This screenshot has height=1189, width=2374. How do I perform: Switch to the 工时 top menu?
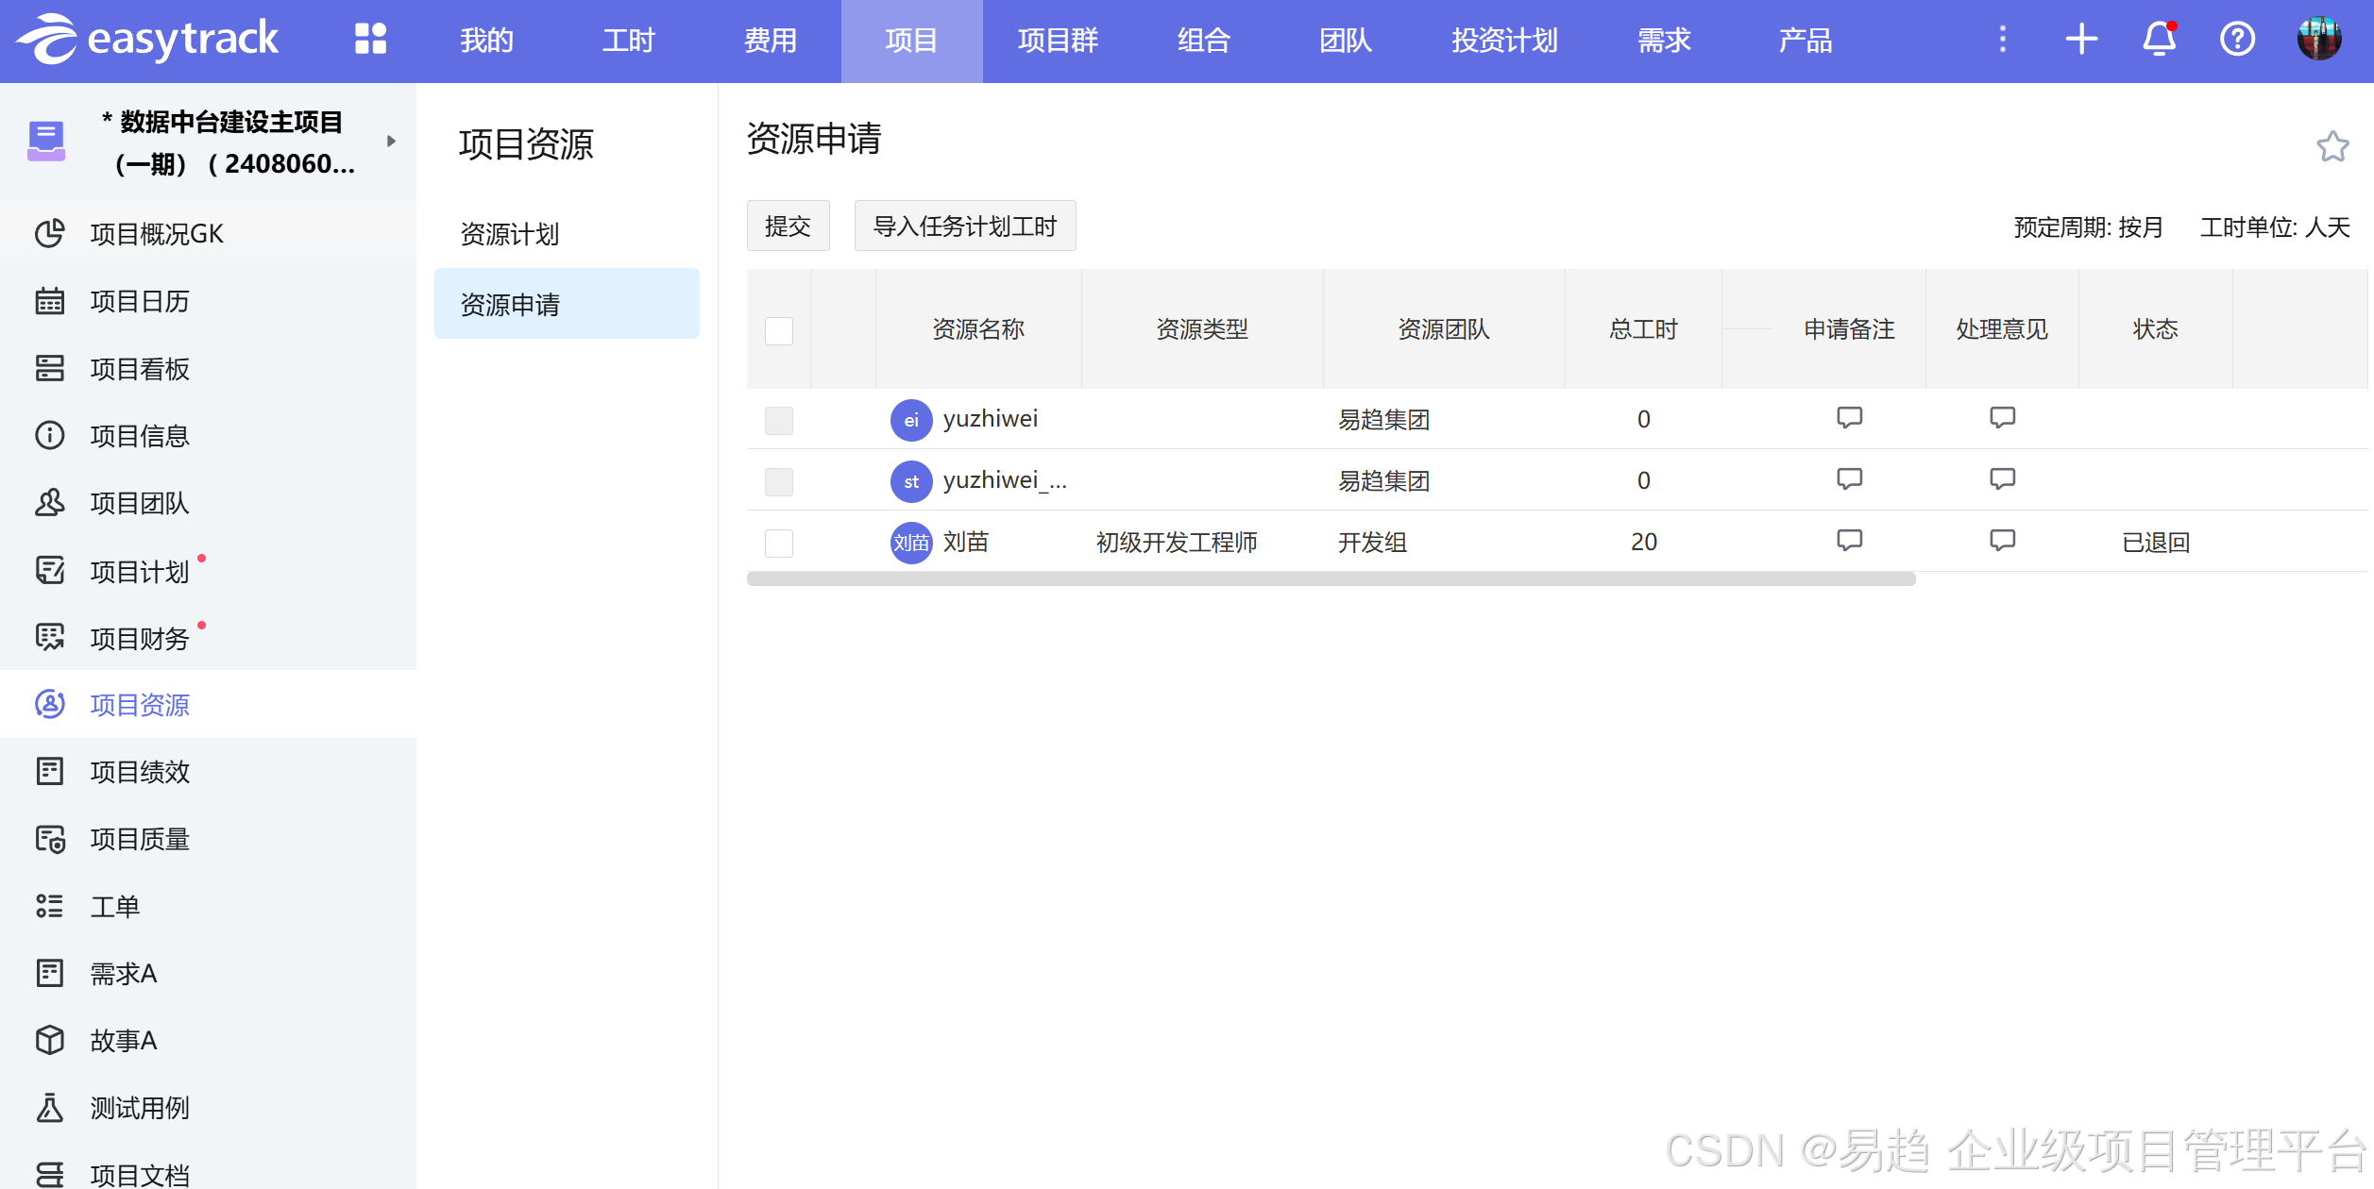[x=628, y=41]
